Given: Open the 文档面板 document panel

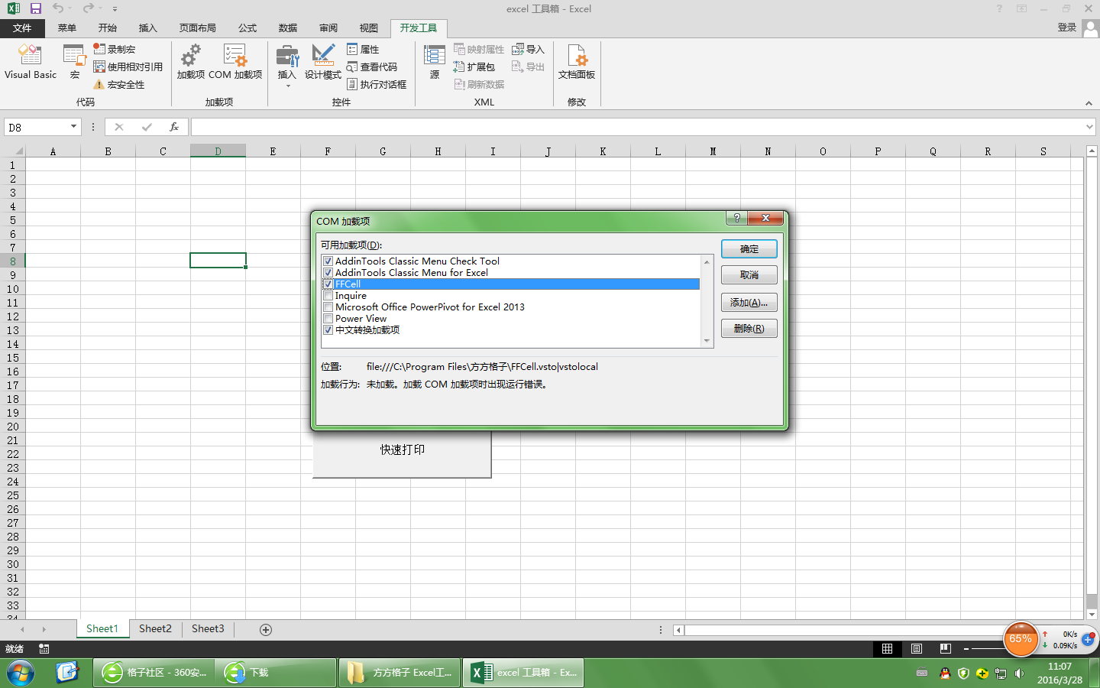Looking at the screenshot, I should coord(576,62).
